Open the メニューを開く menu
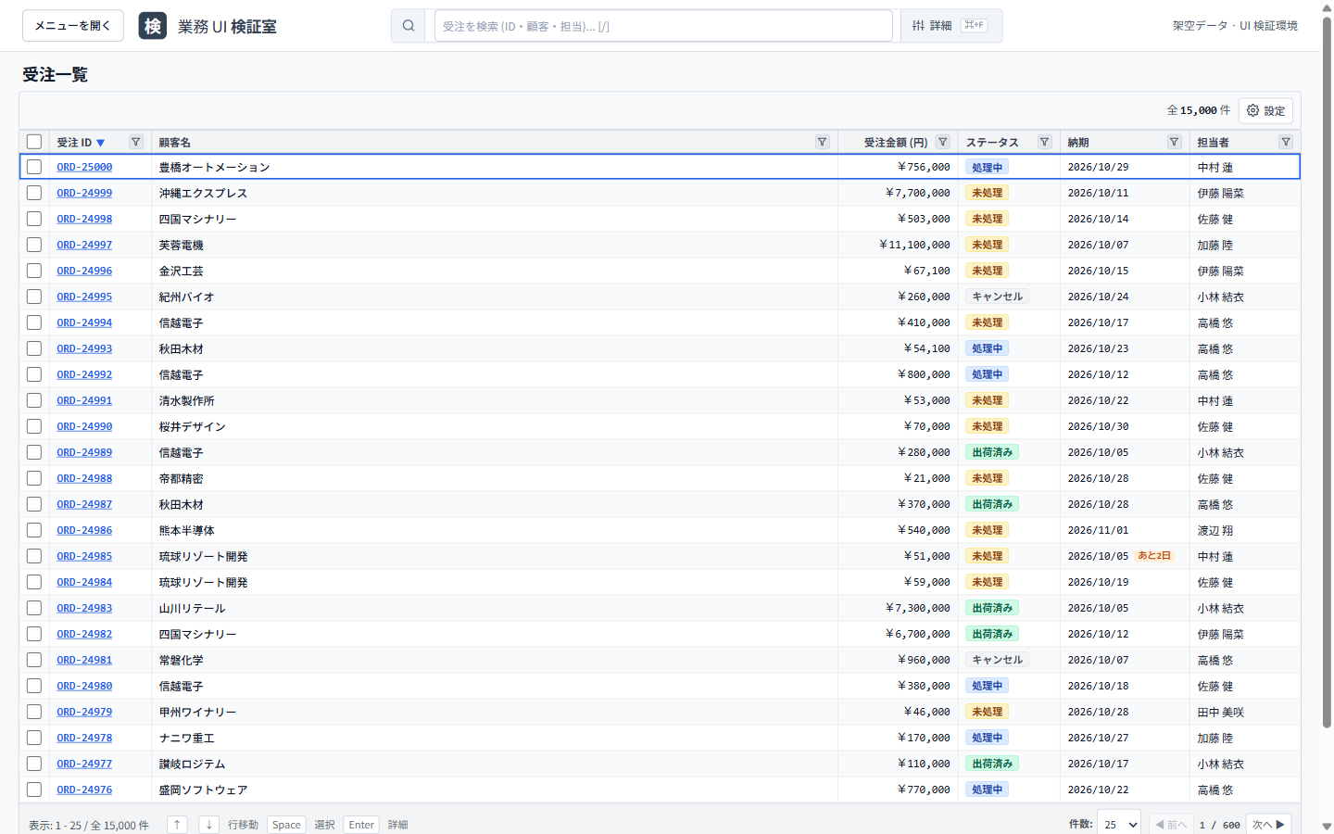 72,26
